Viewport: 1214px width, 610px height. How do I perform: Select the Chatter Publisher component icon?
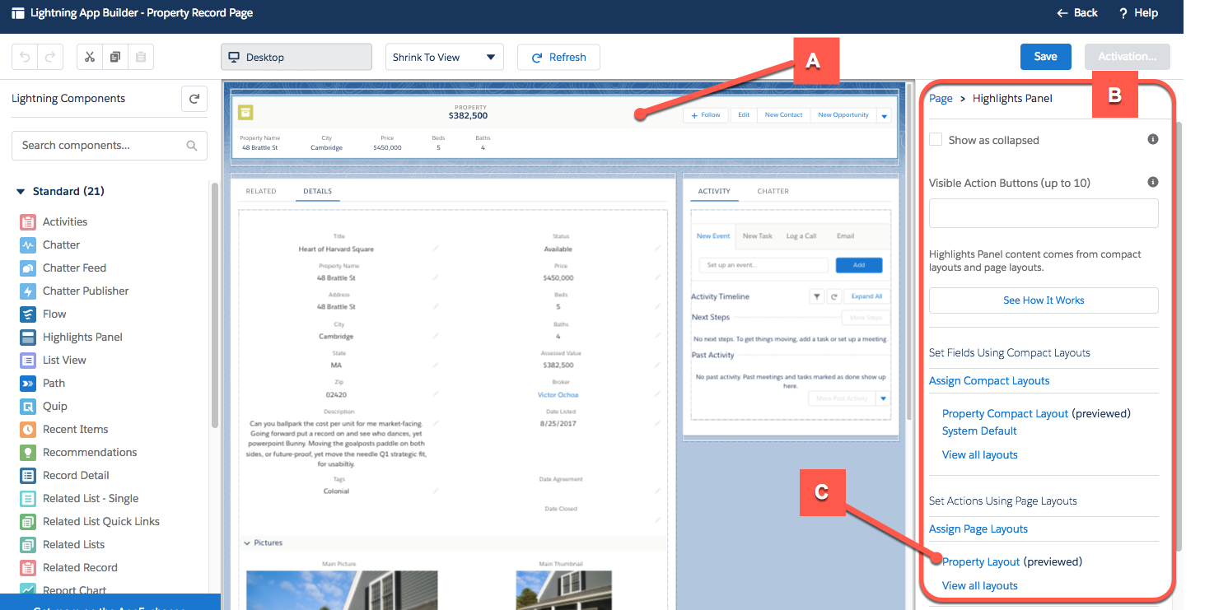pos(28,291)
